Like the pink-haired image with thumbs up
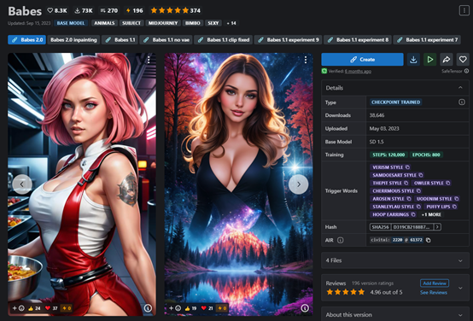 34,308
